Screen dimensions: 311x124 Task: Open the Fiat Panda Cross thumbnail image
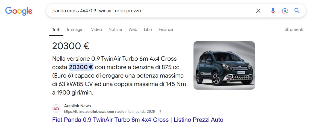click(224, 65)
